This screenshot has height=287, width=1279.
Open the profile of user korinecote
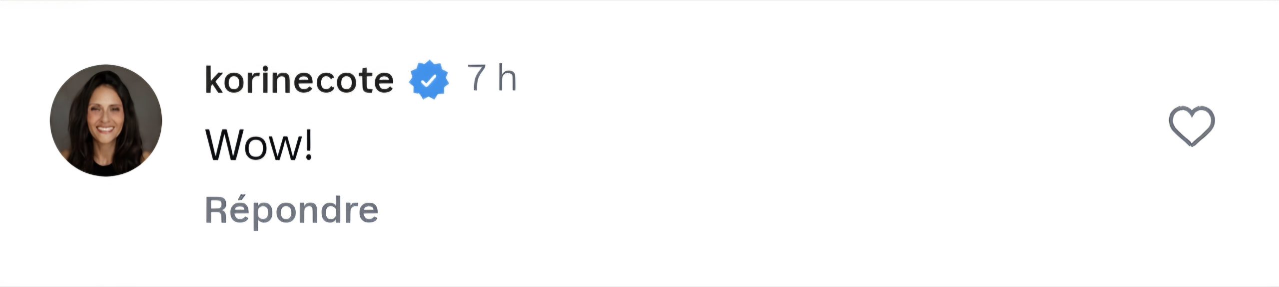coord(299,80)
